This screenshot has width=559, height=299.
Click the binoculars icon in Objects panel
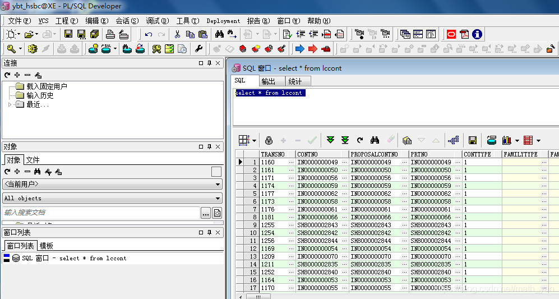[x=38, y=172]
